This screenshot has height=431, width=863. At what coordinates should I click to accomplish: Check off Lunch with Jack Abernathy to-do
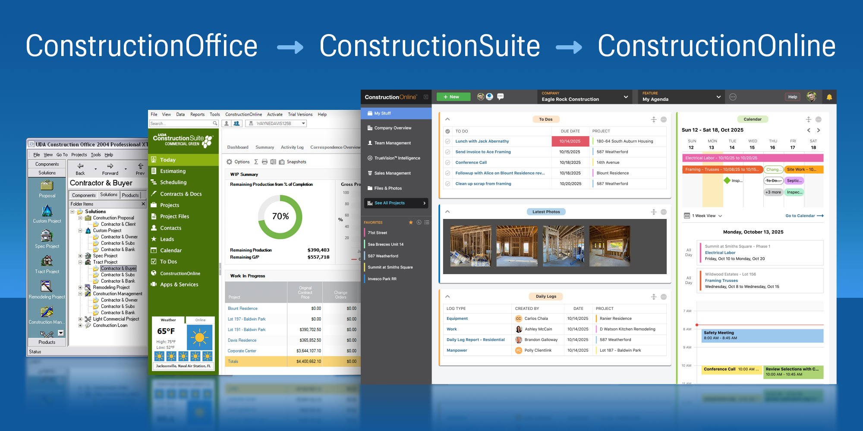click(x=447, y=141)
